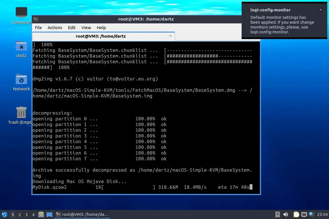Click the 'eta 17m 48s' value

click(x=234, y=187)
